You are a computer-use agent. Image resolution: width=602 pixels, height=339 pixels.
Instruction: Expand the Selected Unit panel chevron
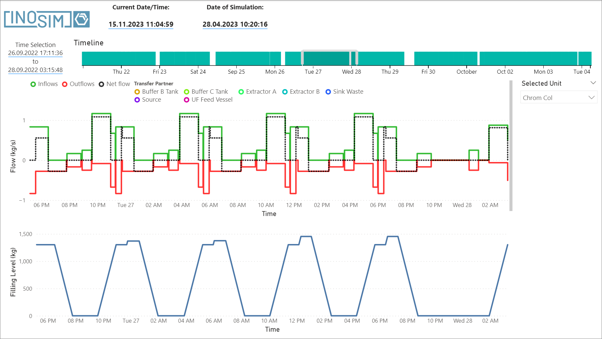(593, 82)
